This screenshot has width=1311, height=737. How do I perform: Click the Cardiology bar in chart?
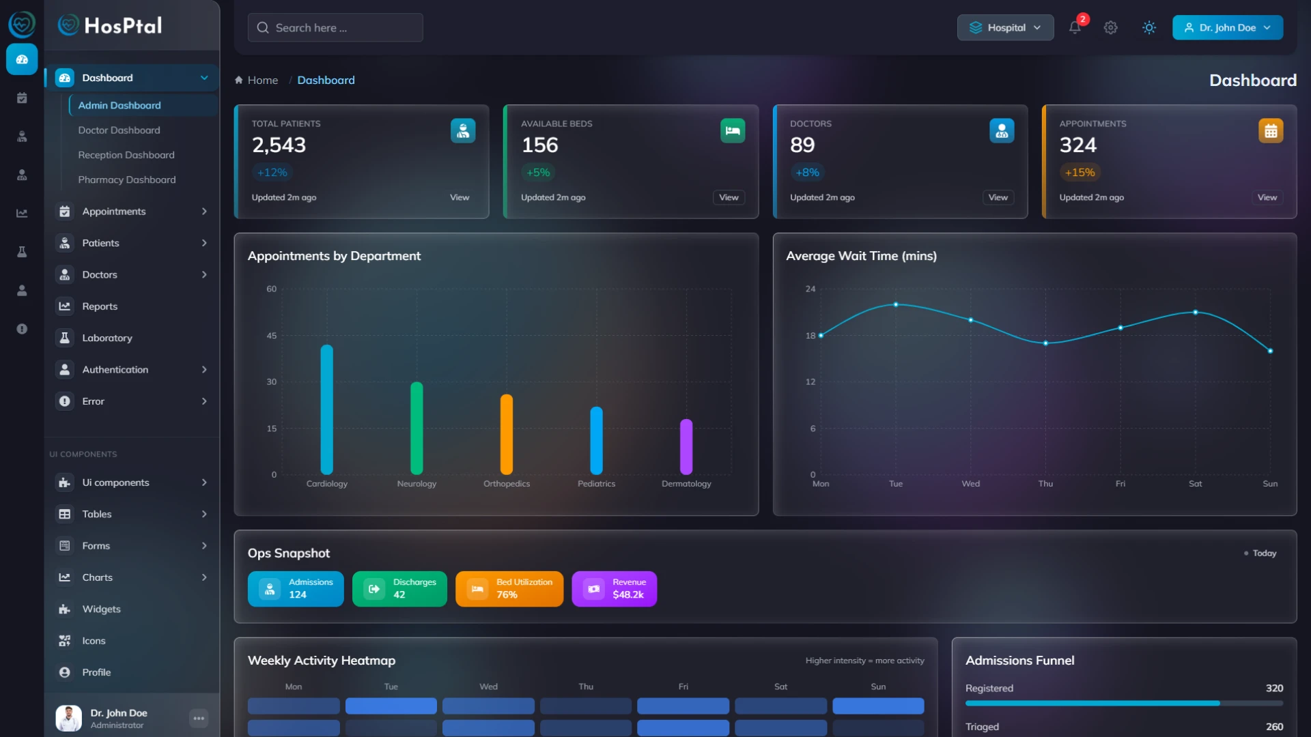(327, 409)
